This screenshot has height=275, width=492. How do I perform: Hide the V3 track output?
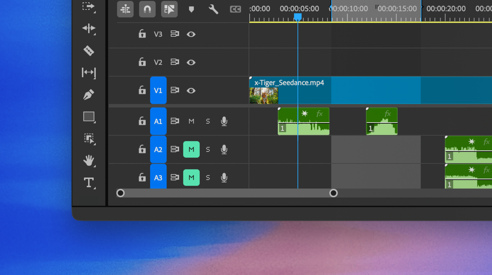pos(191,34)
